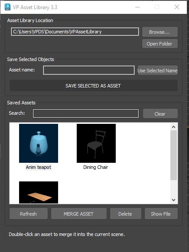Refresh the saved assets list
The height and width of the screenshot is (252, 189).
[29, 213]
